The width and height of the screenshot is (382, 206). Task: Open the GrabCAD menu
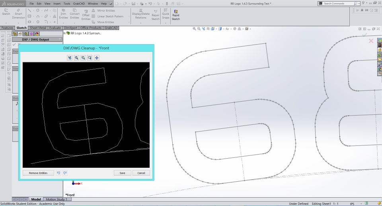tap(79, 4)
